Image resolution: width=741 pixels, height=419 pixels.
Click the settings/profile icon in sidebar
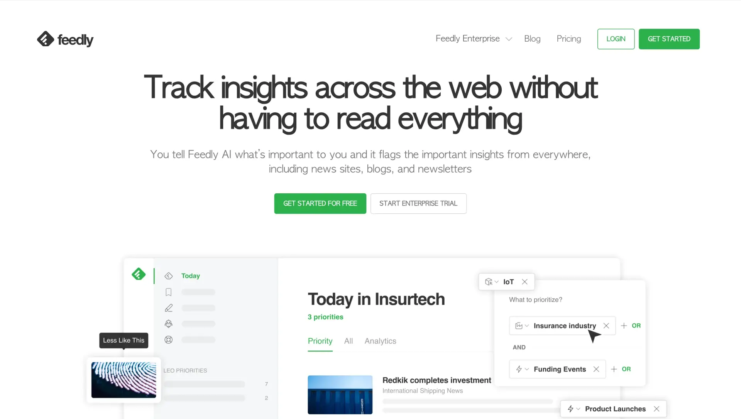pyautogui.click(x=168, y=340)
